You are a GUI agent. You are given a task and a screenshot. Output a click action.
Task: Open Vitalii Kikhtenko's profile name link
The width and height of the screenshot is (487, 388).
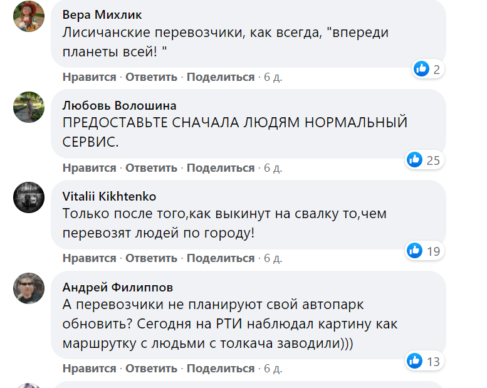pos(110,196)
